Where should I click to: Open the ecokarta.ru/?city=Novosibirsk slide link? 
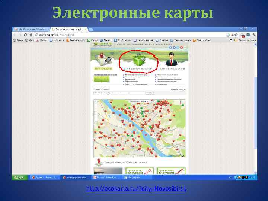click(x=136, y=188)
